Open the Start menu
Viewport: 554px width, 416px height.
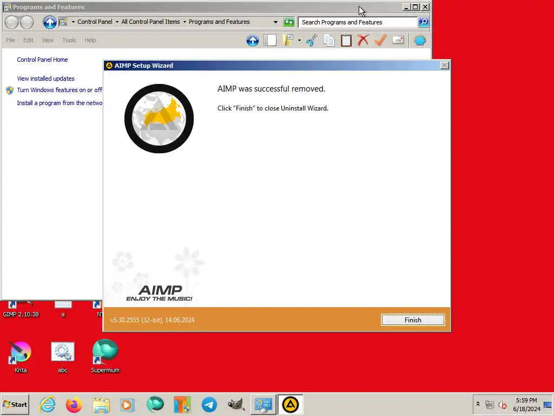pos(15,404)
